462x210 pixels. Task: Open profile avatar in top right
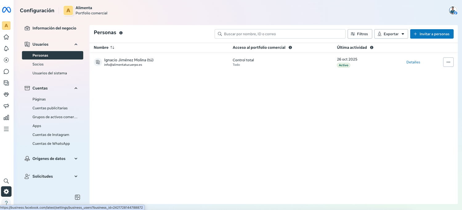tap(453, 10)
